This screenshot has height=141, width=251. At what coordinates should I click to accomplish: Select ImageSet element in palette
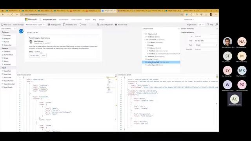point(7,38)
